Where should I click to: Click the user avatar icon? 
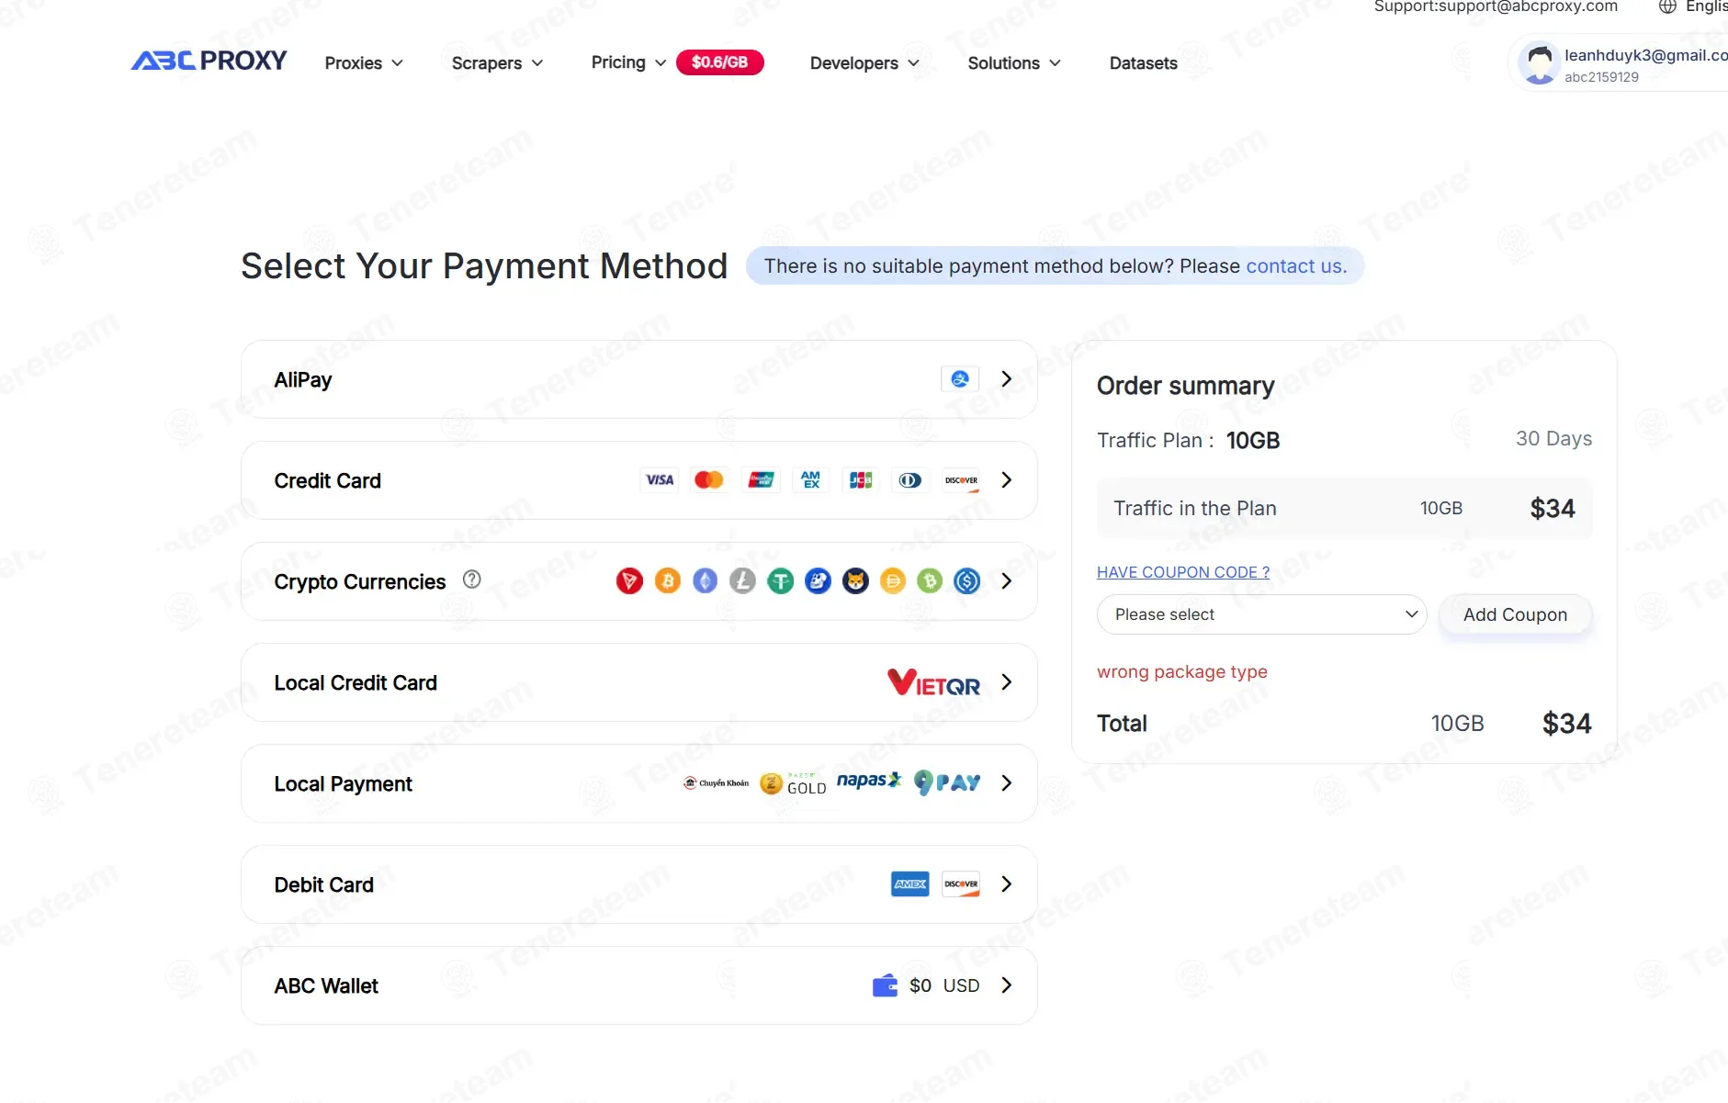pos(1540,63)
